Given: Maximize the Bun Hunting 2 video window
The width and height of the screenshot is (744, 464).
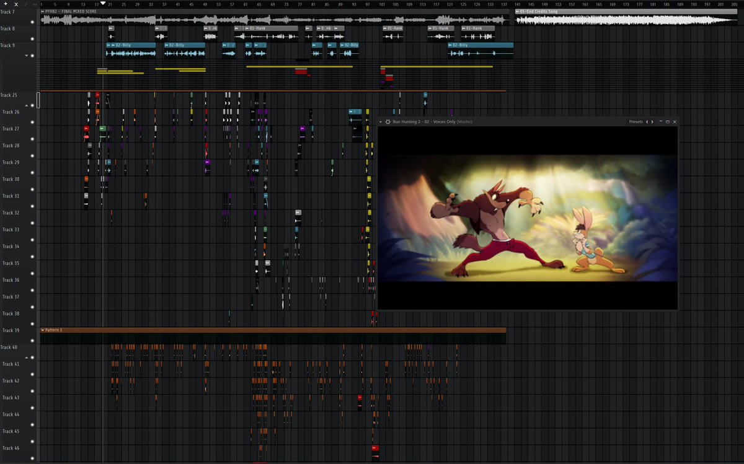Looking at the screenshot, I should [668, 122].
